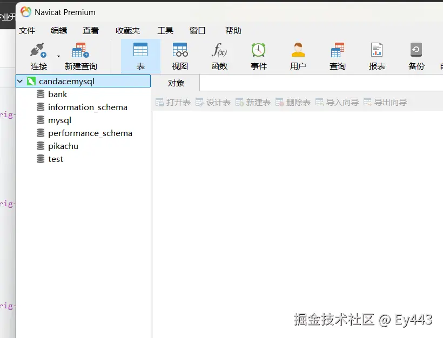This screenshot has height=338, width=443.
Task: Click the performance_schema database icon
Action: coord(41,133)
